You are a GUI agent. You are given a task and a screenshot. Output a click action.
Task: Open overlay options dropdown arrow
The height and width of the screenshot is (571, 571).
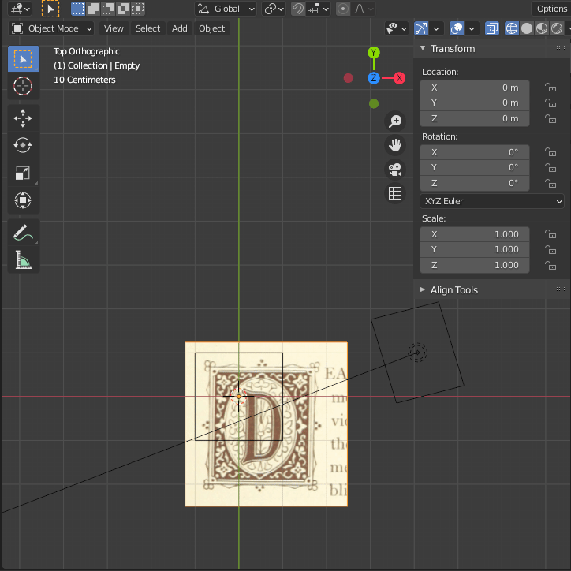[472, 28]
